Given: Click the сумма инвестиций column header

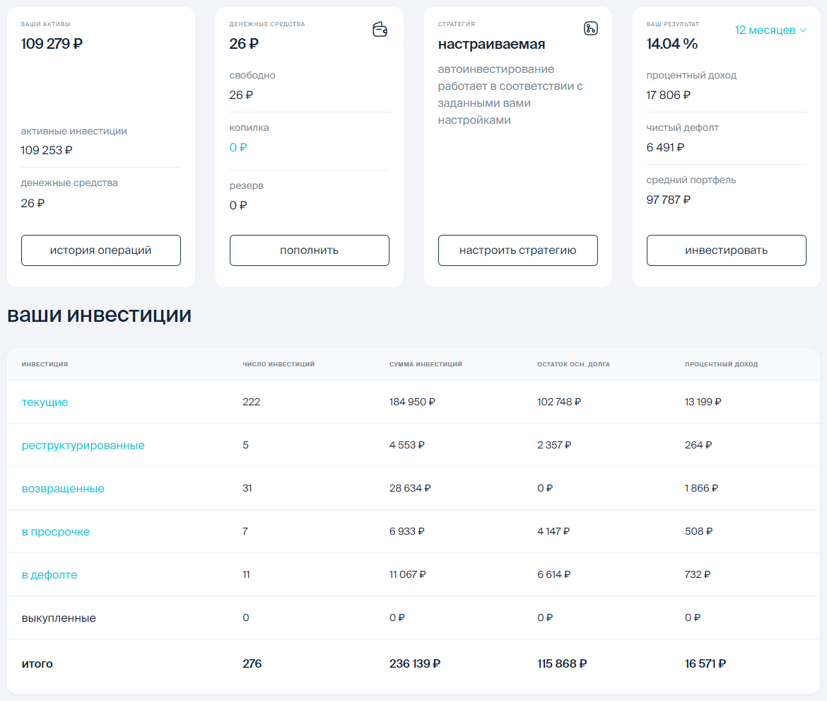Looking at the screenshot, I should [x=426, y=364].
